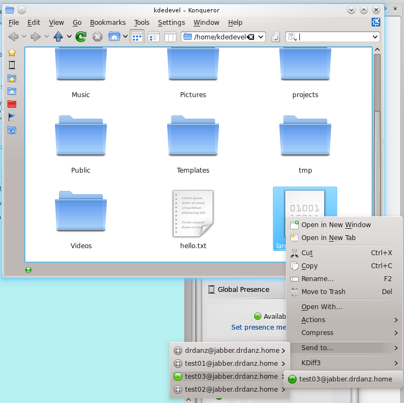This screenshot has height=403, width=404.
Task: Select the Pictures folder
Action: pyautogui.click(x=193, y=73)
